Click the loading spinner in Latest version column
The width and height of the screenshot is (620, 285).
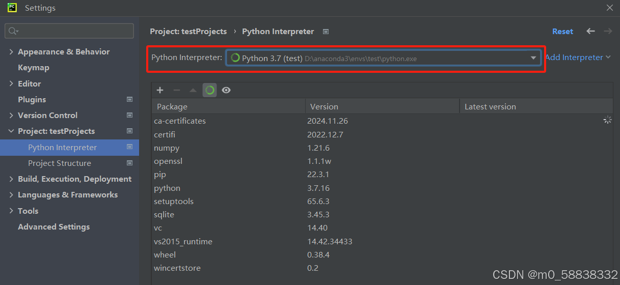[x=607, y=120]
